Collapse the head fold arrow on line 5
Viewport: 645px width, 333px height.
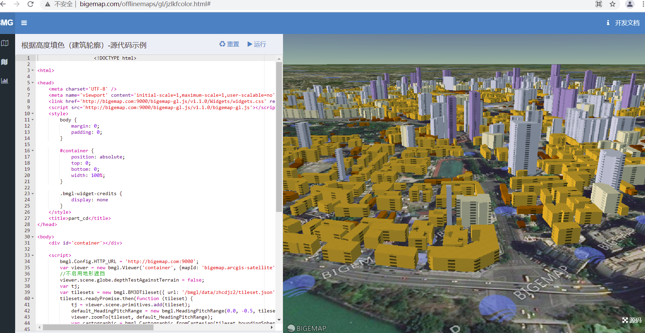click(33, 83)
